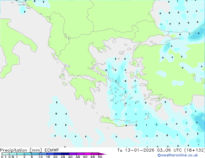Click the legend label '35'
The image size is (205, 158).
point(78,157)
